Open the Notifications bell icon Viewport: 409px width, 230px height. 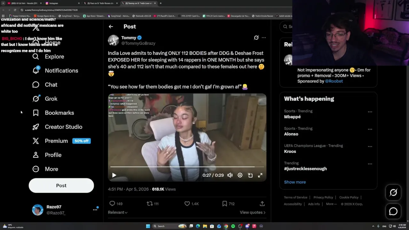[36, 70]
